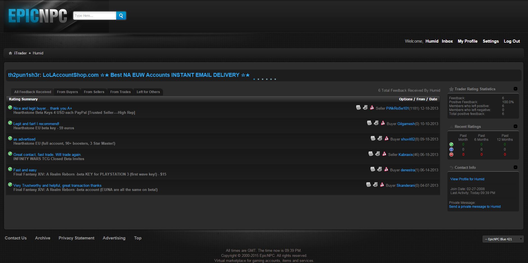Go to My Profile
Image resolution: width=528 pixels, height=263 pixels.
[x=468, y=41]
